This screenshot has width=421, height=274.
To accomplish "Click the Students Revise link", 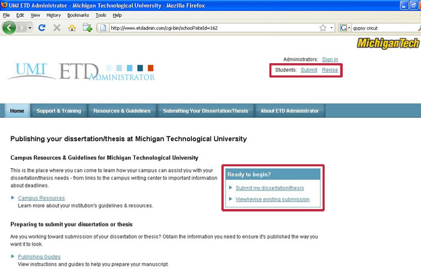I will pyautogui.click(x=330, y=70).
